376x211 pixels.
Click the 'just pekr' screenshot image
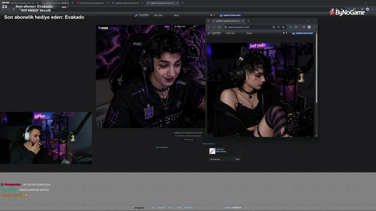[x=260, y=90]
